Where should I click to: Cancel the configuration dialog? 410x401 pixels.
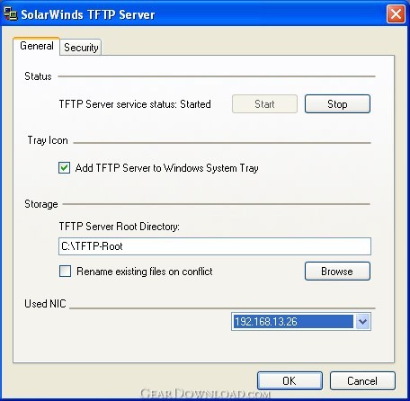362,381
